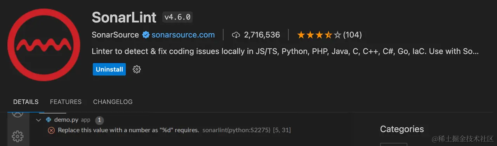Click the verified publisher badge icon
Image resolution: width=497 pixels, height=146 pixels.
click(x=146, y=35)
